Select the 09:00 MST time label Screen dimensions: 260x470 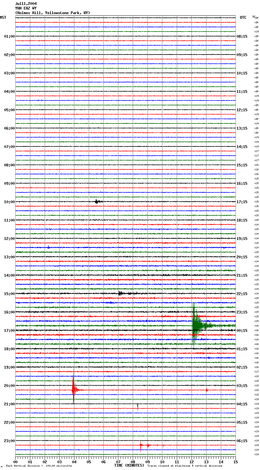9,184
